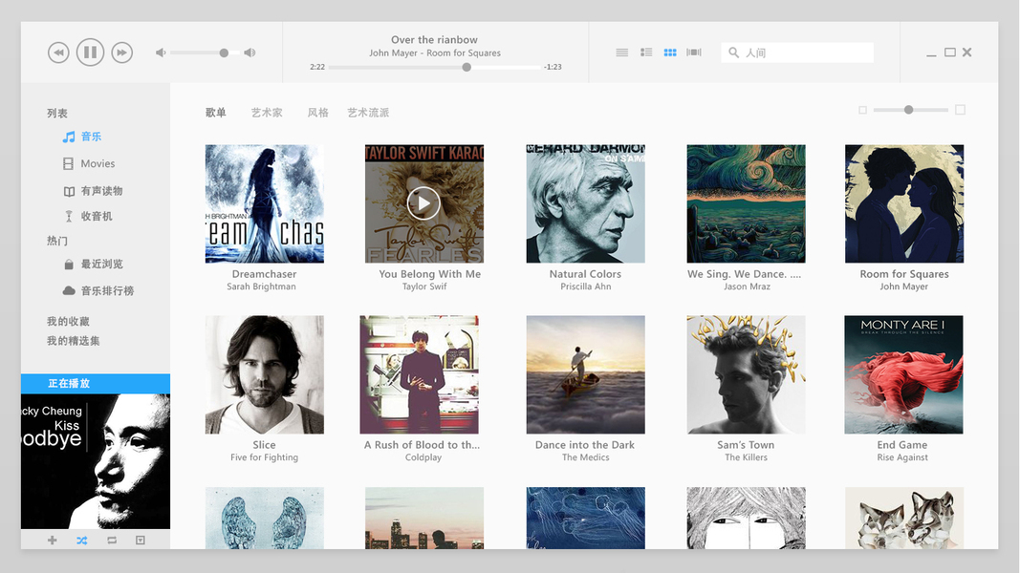The height and width of the screenshot is (573, 1020).
Task: Open Movies in the sidebar
Action: [x=98, y=163]
